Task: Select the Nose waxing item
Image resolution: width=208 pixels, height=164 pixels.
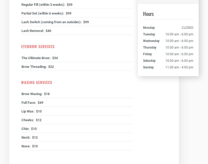Action: [x=29, y=146]
